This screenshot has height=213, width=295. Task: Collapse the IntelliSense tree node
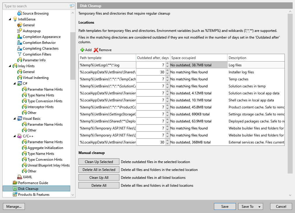click(x=10, y=19)
